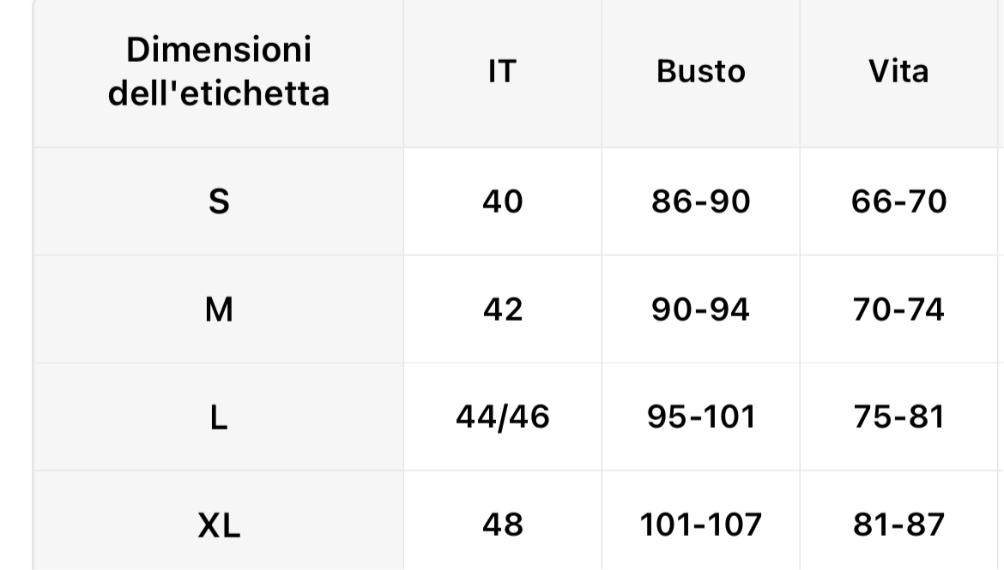
Task: Click Vita measurement 70-74
Action: click(x=898, y=309)
